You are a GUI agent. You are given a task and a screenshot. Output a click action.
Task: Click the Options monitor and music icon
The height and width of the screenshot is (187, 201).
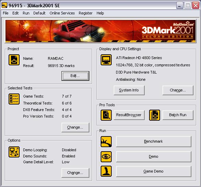(14, 152)
